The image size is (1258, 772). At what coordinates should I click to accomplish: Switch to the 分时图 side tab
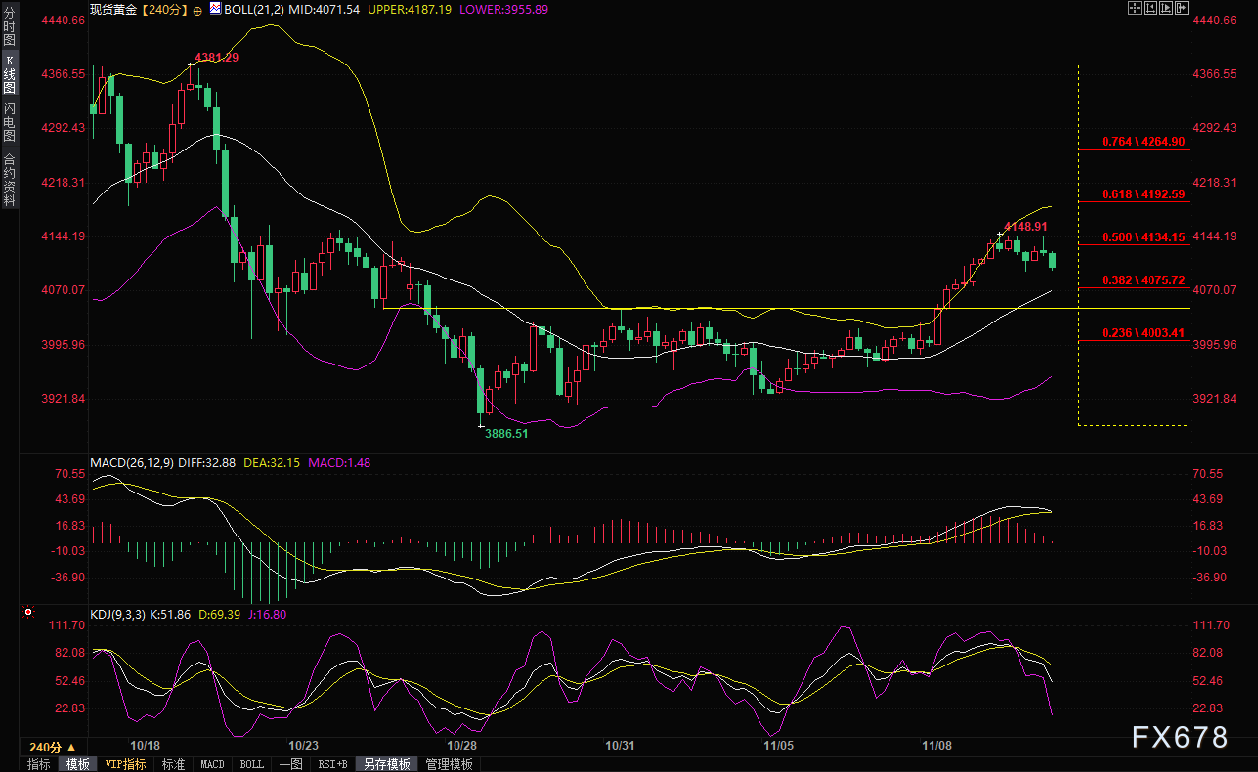9,33
